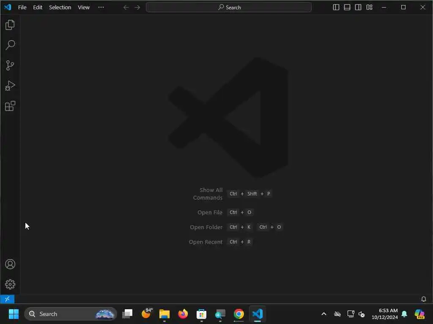Toggle the primary side bar layout
The width and height of the screenshot is (433, 324).
click(336, 8)
